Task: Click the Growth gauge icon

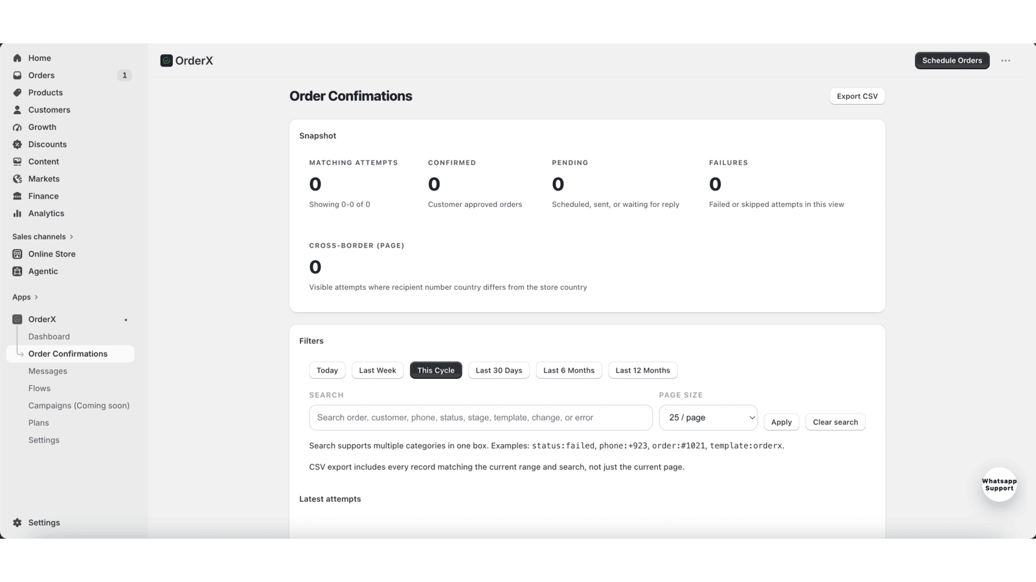Action: [17, 127]
